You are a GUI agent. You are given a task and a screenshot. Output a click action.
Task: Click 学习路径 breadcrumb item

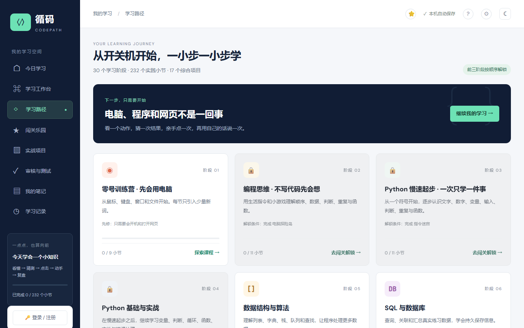click(135, 14)
